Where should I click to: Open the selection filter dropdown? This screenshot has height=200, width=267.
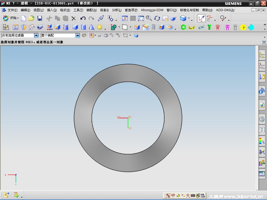pyautogui.click(x=36, y=35)
